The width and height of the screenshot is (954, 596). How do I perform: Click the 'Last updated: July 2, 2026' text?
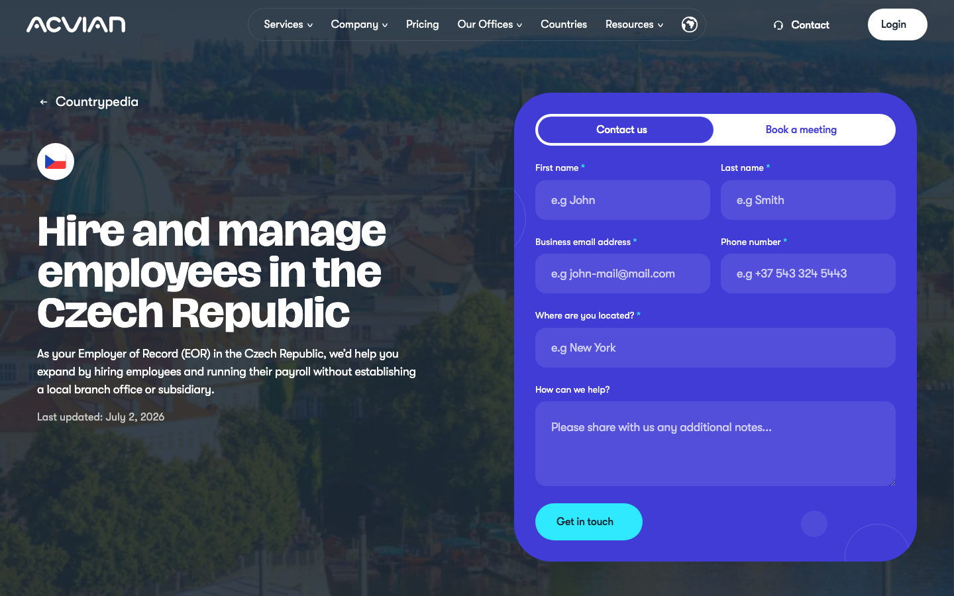tap(101, 417)
